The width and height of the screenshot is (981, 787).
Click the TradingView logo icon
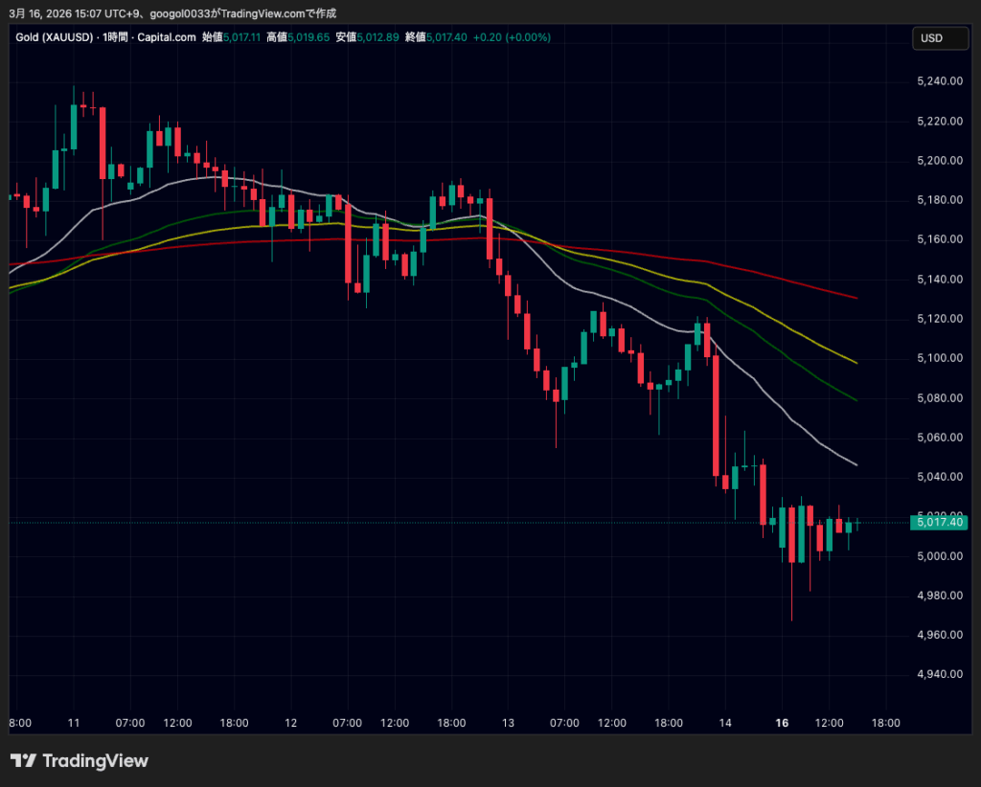pyautogui.click(x=23, y=761)
